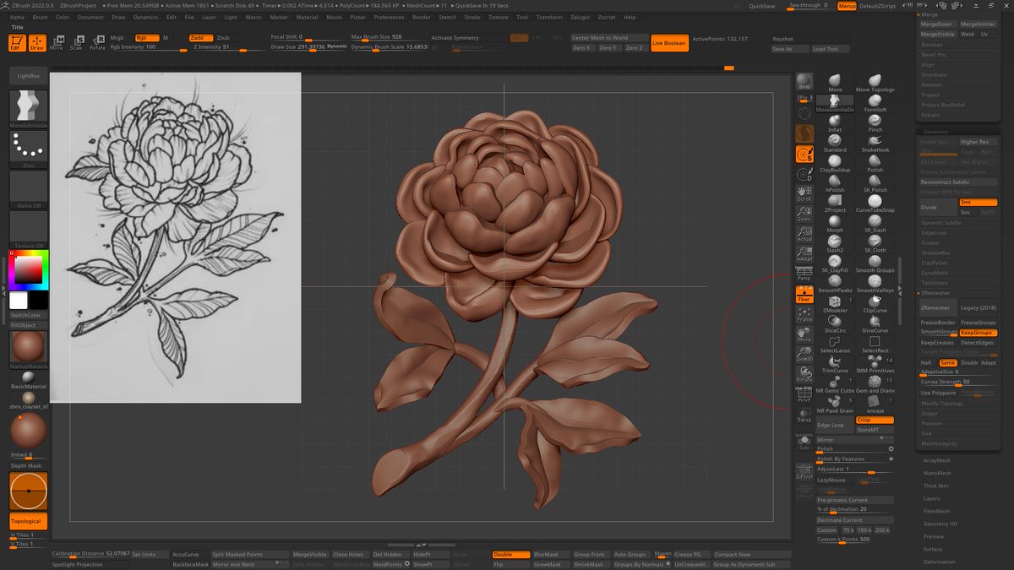1014x570 pixels.
Task: Pick the FormSoft brush
Action: click(x=875, y=101)
